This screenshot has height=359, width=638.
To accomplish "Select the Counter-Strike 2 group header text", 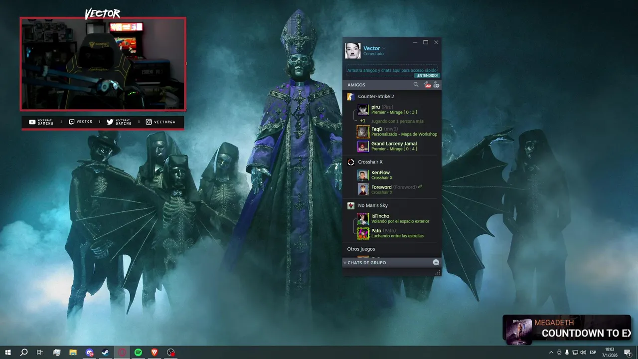I will (x=376, y=96).
